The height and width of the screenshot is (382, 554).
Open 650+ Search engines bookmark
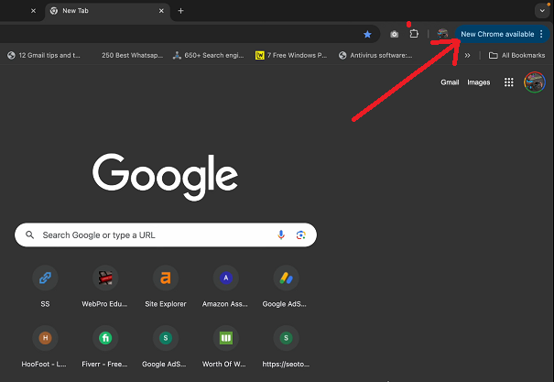[x=209, y=56]
